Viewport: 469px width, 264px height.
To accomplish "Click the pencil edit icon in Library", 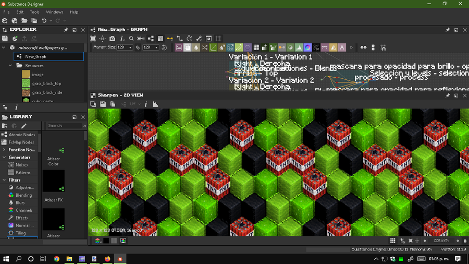I will (x=24, y=126).
